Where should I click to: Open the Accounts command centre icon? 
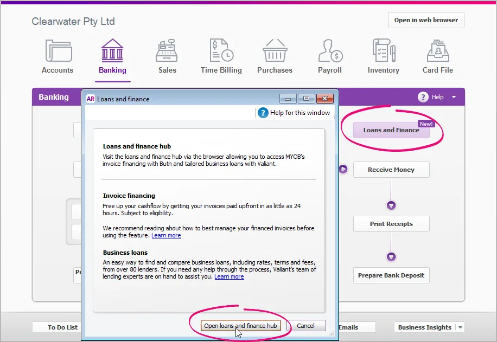pos(59,50)
